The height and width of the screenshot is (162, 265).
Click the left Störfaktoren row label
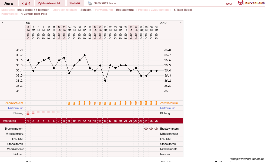click(15, 144)
